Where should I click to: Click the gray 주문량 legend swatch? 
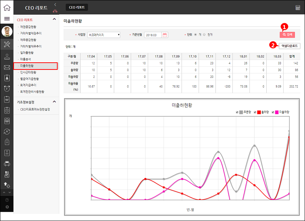coord(241,112)
